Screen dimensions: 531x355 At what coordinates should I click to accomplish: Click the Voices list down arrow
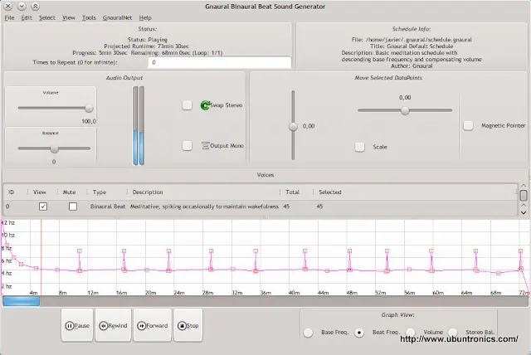click(524, 212)
